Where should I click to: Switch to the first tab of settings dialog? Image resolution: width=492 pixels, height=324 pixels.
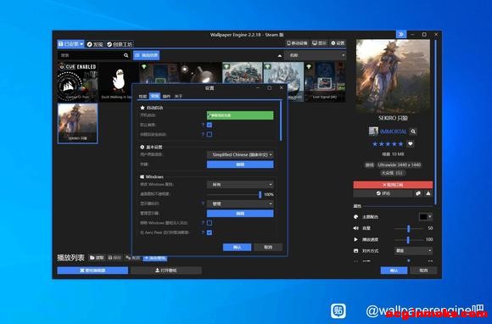(143, 97)
